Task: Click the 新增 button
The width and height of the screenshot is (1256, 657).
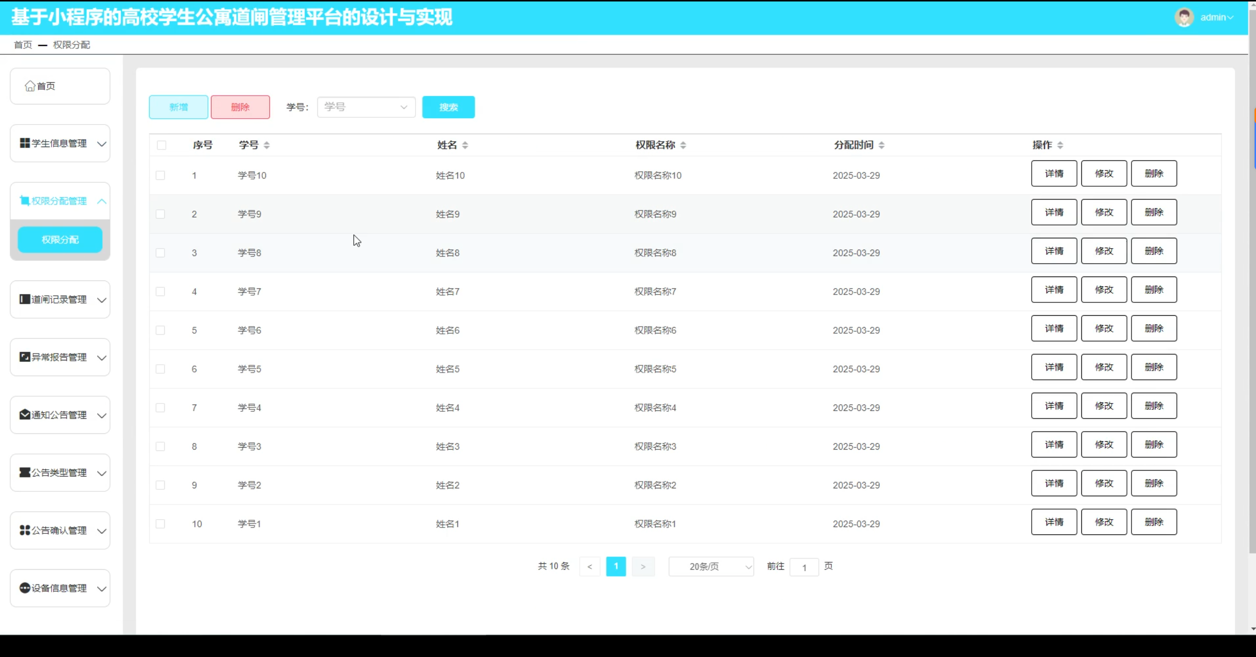Action: click(179, 107)
